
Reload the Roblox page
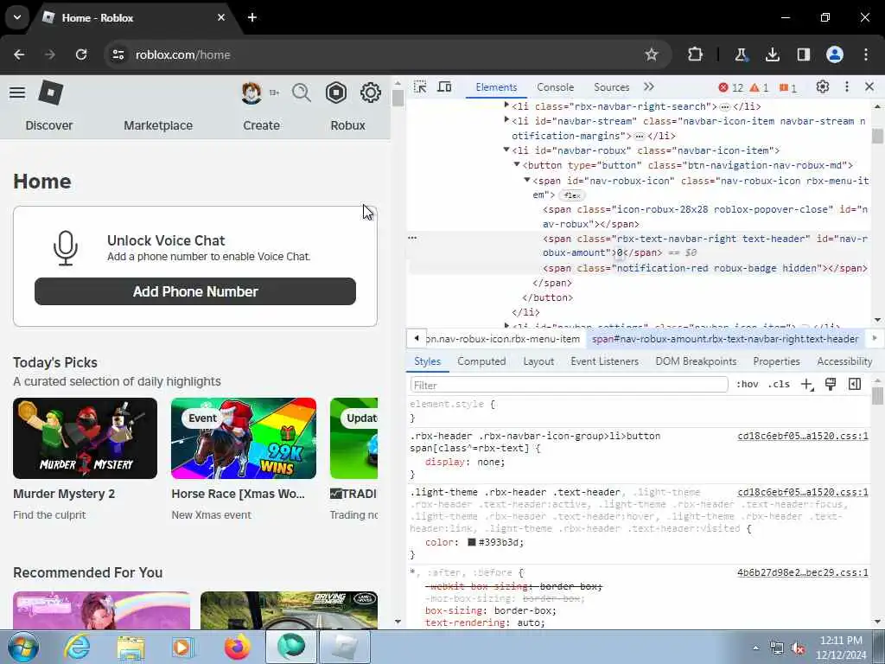[x=81, y=54]
